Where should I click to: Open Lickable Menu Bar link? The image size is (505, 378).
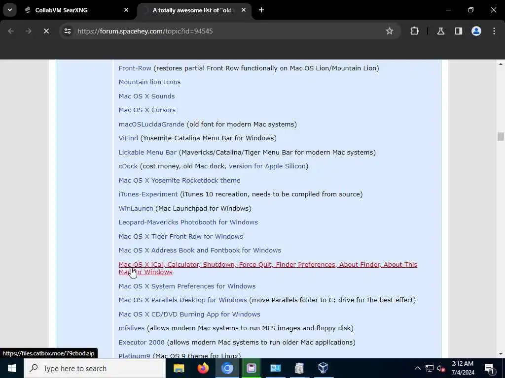(x=147, y=153)
